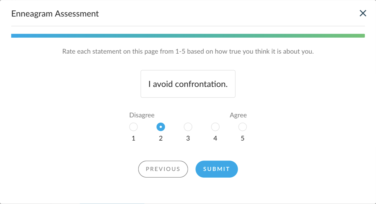Click the rating instructions text line

tap(188, 52)
